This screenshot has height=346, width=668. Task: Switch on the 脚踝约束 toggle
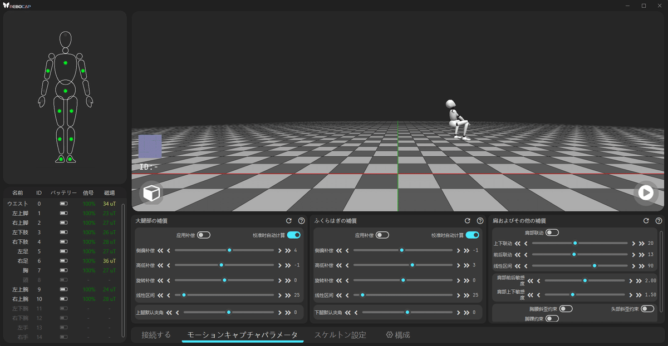(x=552, y=318)
